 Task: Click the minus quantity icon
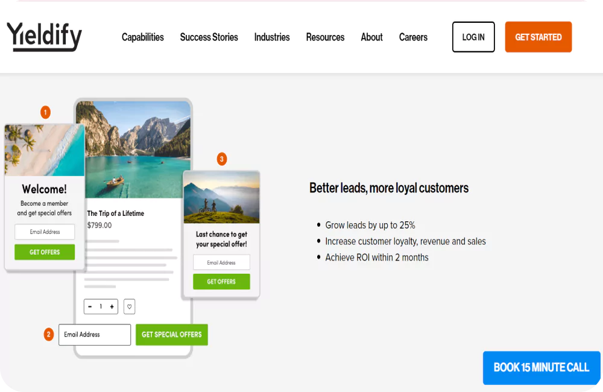tap(90, 306)
